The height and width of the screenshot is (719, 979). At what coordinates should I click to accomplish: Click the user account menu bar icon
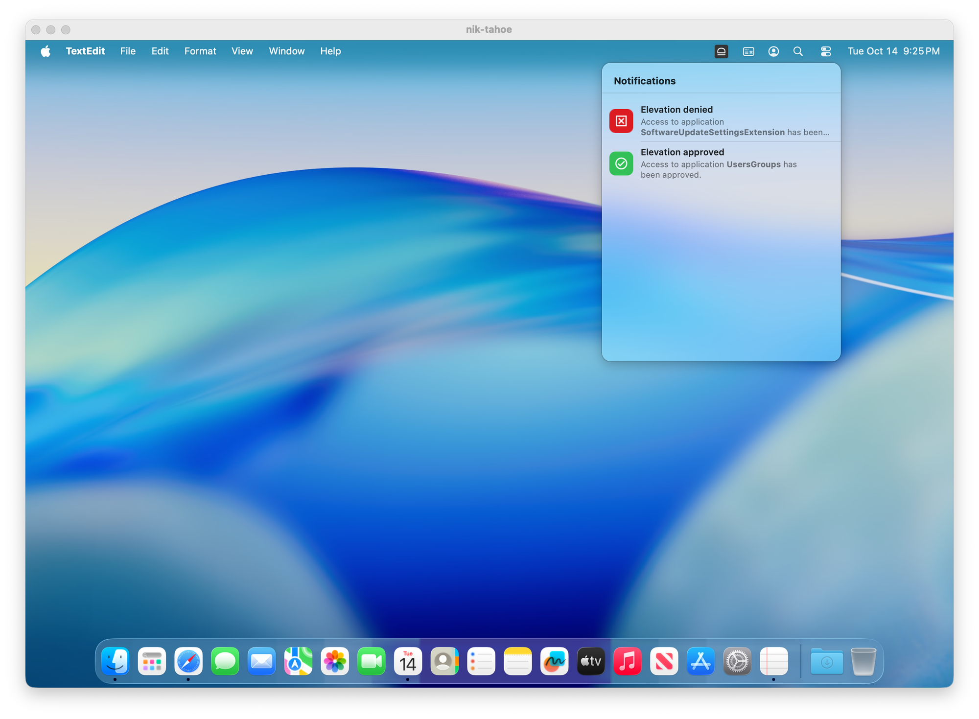773,51
